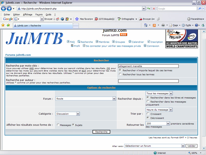The height and width of the screenshot is (155, 206).
Task: Click the Home icon in command bar
Action: point(146,25)
